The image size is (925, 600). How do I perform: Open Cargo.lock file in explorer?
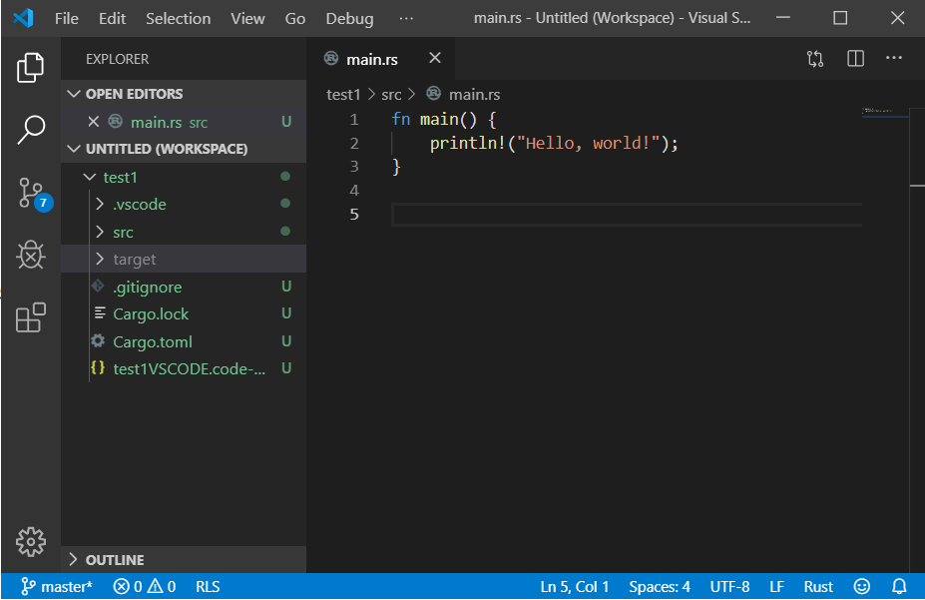tap(184, 313)
